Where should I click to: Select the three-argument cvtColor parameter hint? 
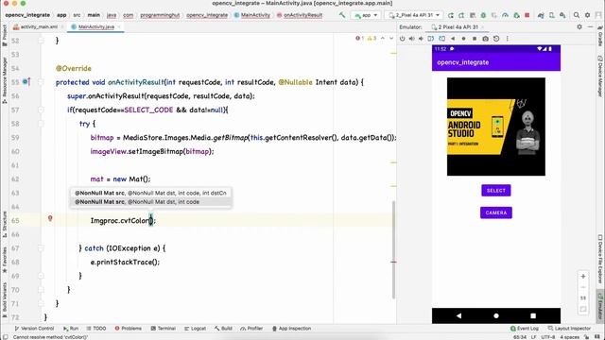(151, 202)
